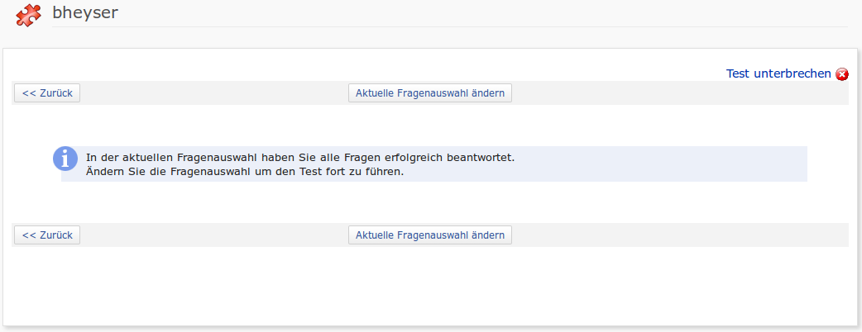This screenshot has width=862, height=332.
Task: Click upper Aktuelle Fragenauswahl ändern button
Action: [430, 93]
